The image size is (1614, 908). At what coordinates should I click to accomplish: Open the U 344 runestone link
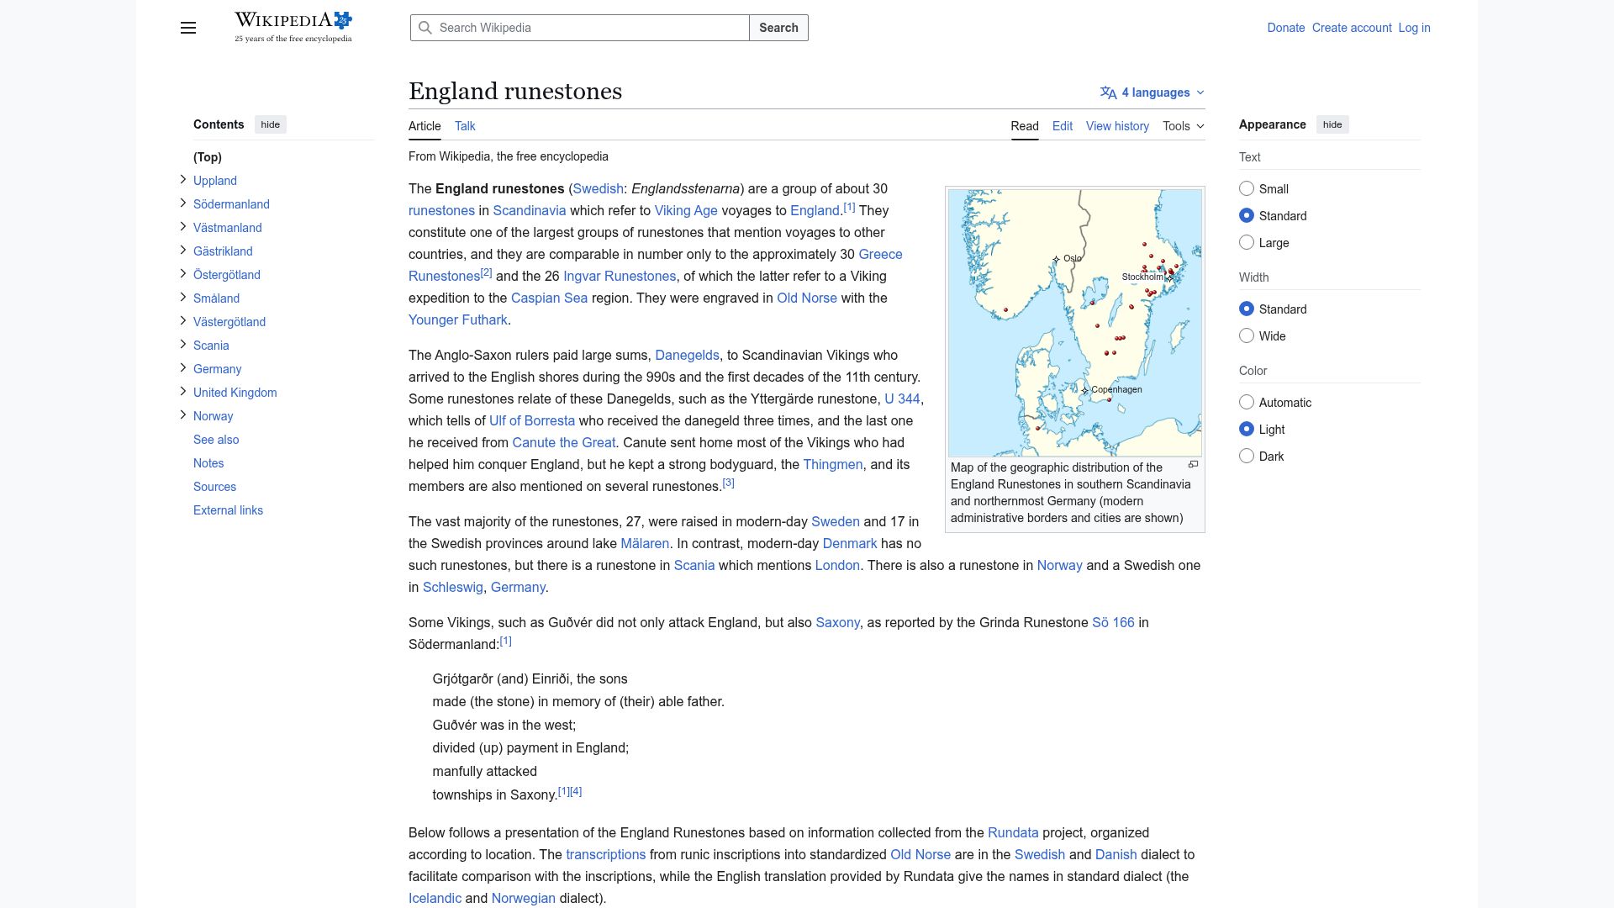pyautogui.click(x=902, y=399)
